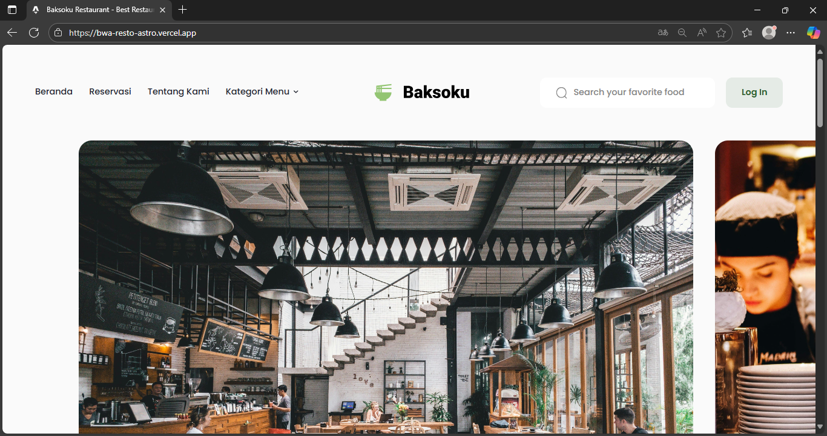
Task: Open a new tab with plus icon
Action: (x=183, y=10)
